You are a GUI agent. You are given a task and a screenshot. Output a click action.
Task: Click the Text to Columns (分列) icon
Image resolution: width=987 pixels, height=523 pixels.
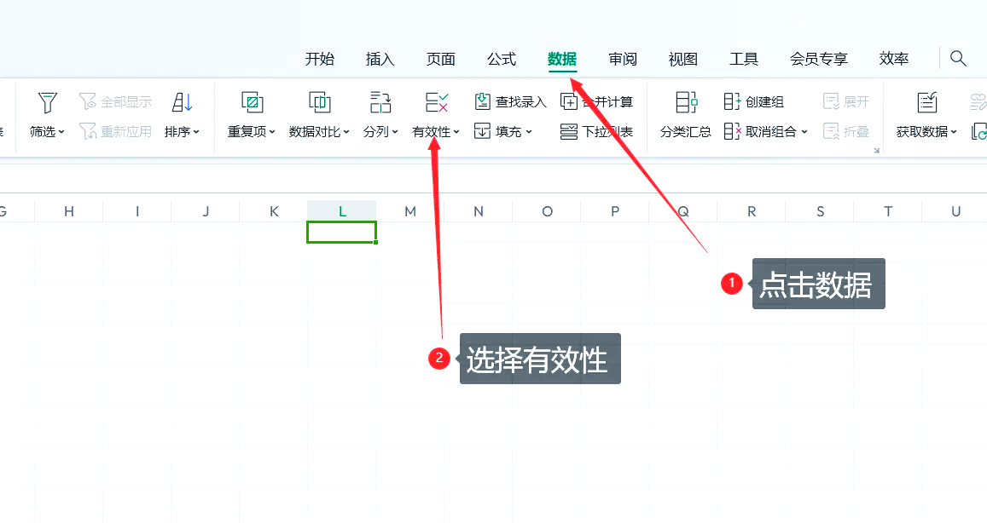point(380,102)
